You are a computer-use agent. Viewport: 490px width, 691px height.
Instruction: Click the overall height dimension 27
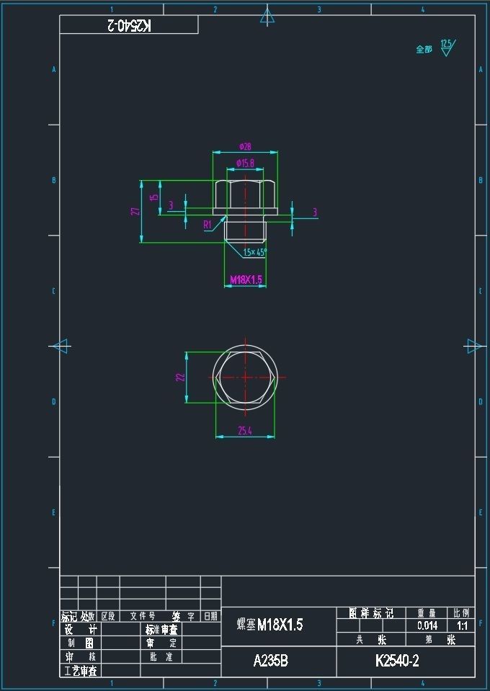coord(137,212)
